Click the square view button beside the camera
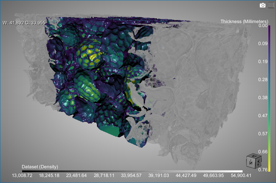276x183 pixels. 271,5
